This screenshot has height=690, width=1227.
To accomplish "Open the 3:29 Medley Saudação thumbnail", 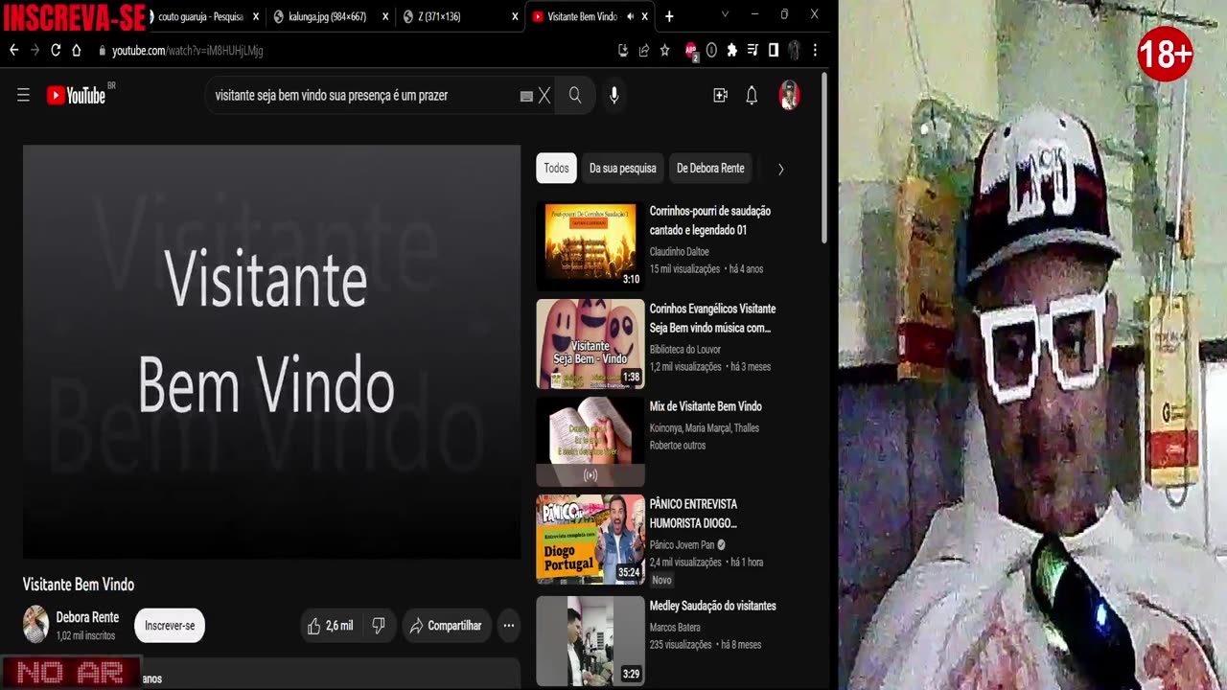I will point(590,640).
